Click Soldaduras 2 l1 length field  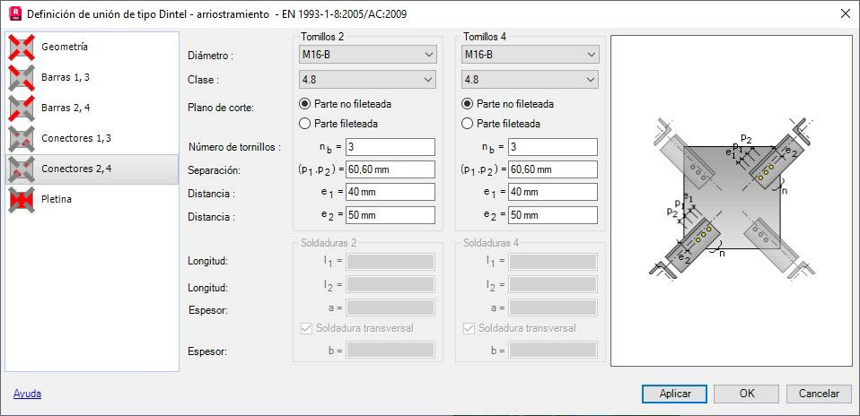(x=391, y=262)
